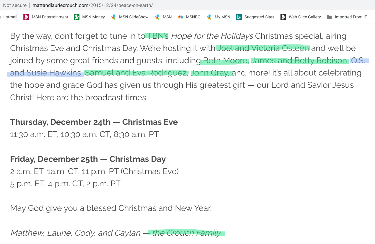The image size is (375, 244).
Task: Click the highlighted TBN's text
Action: tap(158, 36)
